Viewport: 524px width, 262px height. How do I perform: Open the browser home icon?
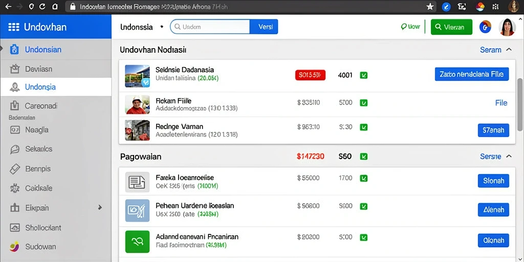coord(55,6)
